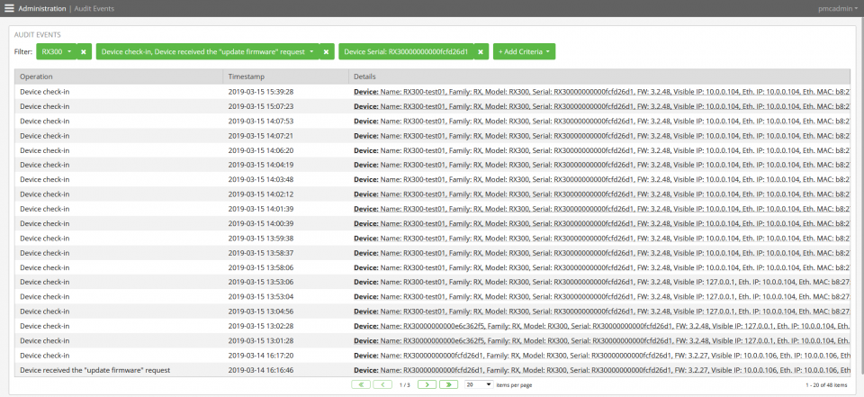The height and width of the screenshot is (397, 864).
Task: Click the Device Serial filter tag
Action: 412,52
